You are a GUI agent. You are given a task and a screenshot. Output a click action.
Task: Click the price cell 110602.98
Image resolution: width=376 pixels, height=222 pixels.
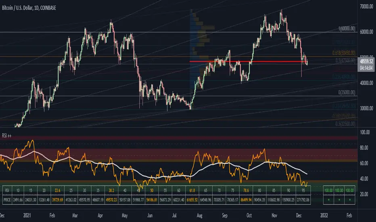pyautogui.click(x=274, y=200)
